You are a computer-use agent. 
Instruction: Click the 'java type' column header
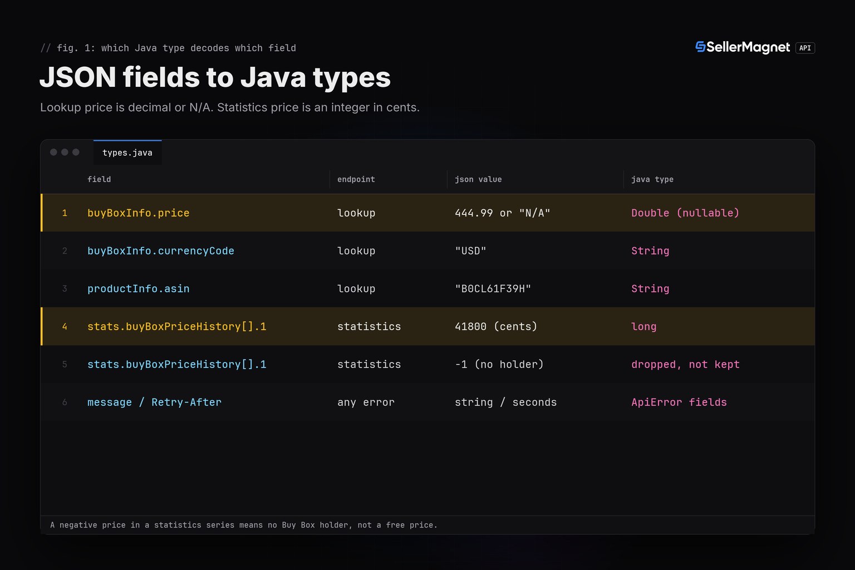pyautogui.click(x=652, y=179)
